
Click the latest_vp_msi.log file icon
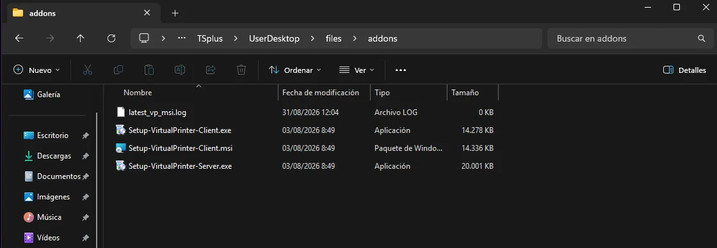pyautogui.click(x=121, y=112)
